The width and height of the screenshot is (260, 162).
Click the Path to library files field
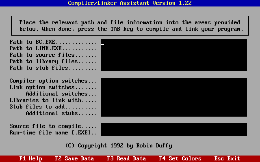click(x=173, y=62)
